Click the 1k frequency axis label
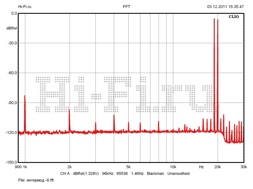253x189 pixels. pyautogui.click(x=25, y=167)
